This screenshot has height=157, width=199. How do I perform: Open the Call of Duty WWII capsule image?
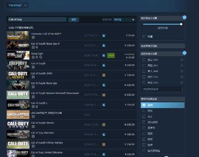click(18, 75)
